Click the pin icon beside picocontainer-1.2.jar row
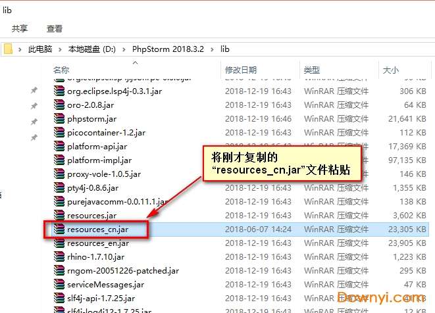 coord(34,137)
